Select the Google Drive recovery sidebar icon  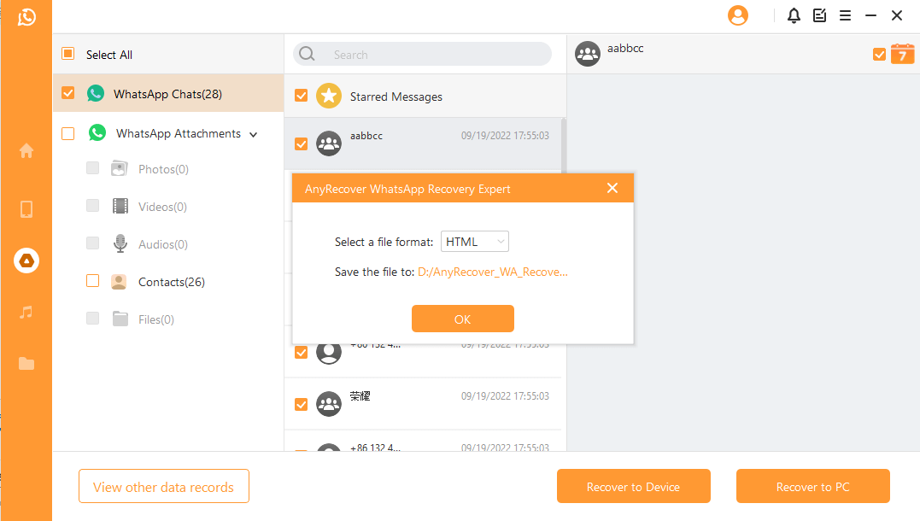click(x=26, y=260)
